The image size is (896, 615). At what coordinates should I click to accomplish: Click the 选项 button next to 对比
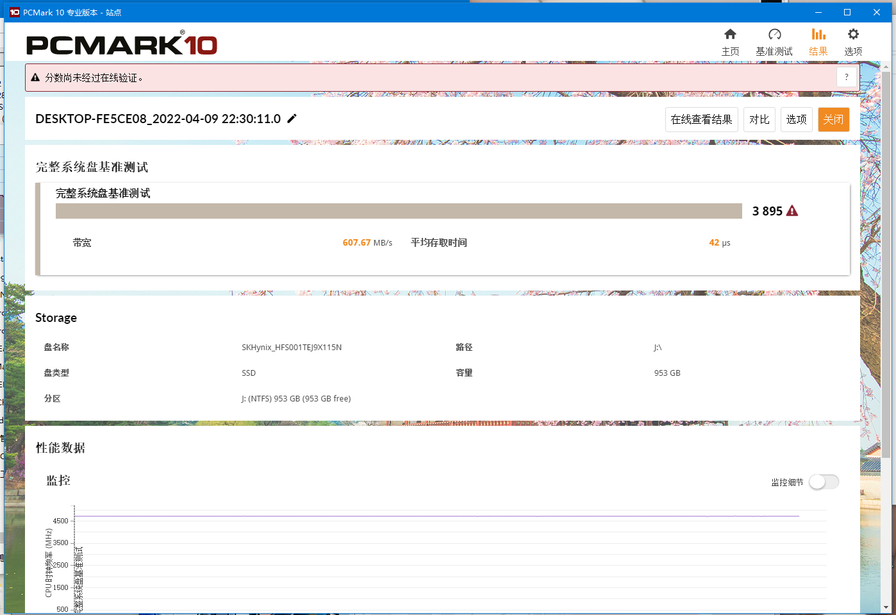797,119
